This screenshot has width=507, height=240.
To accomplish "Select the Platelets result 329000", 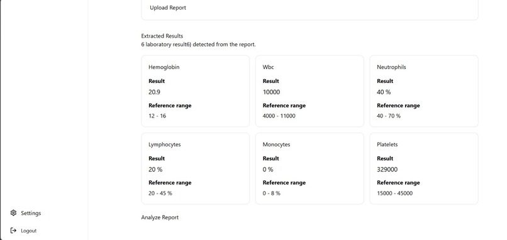I will coord(387,169).
